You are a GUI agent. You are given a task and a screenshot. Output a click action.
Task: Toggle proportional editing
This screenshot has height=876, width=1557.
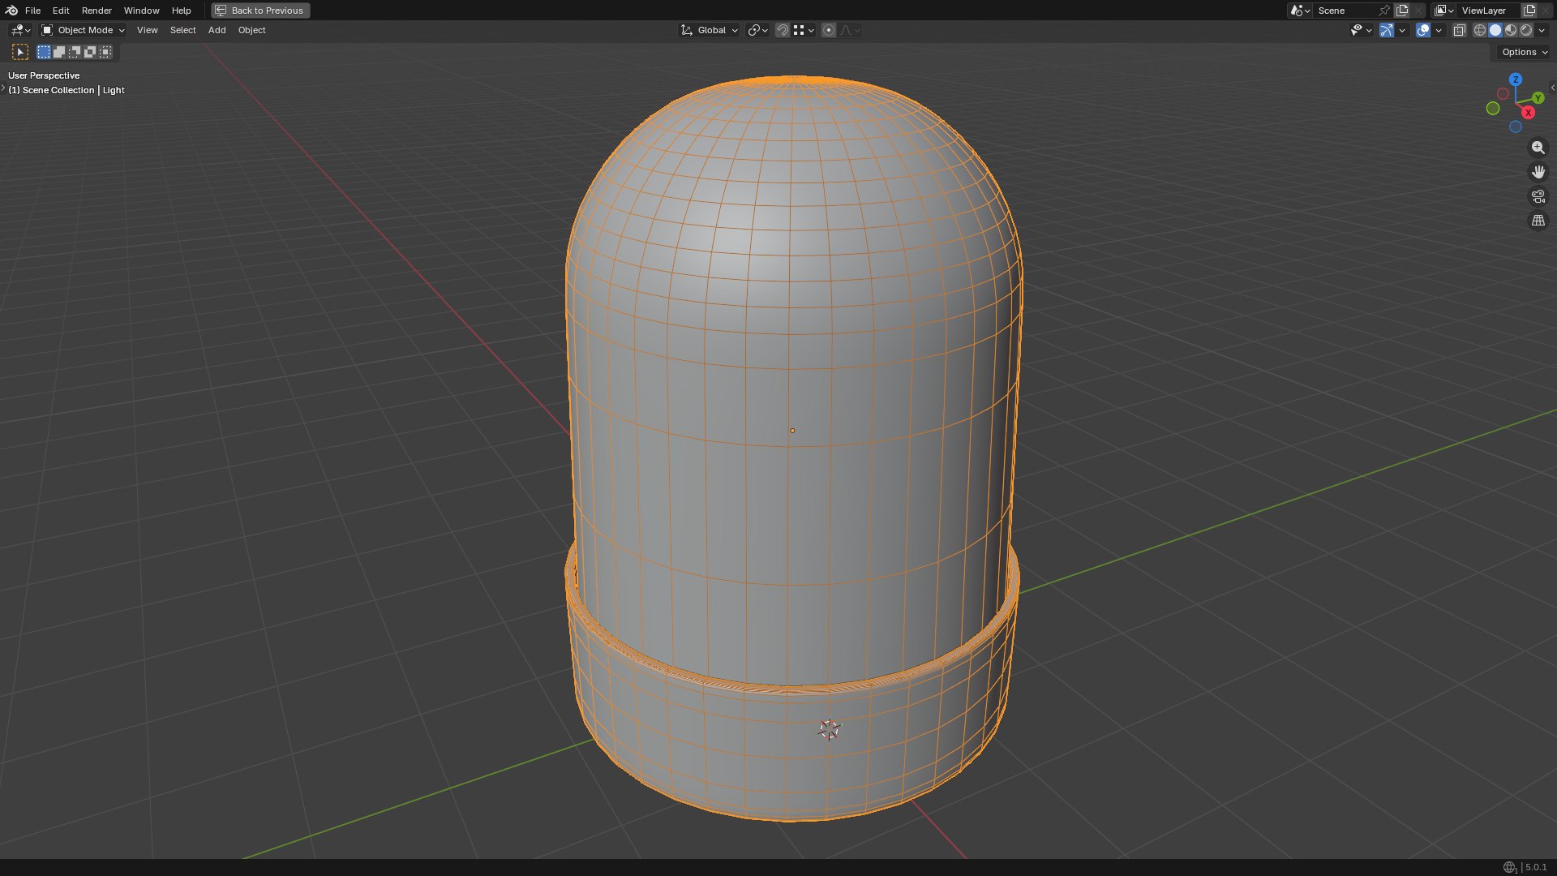[x=828, y=30]
